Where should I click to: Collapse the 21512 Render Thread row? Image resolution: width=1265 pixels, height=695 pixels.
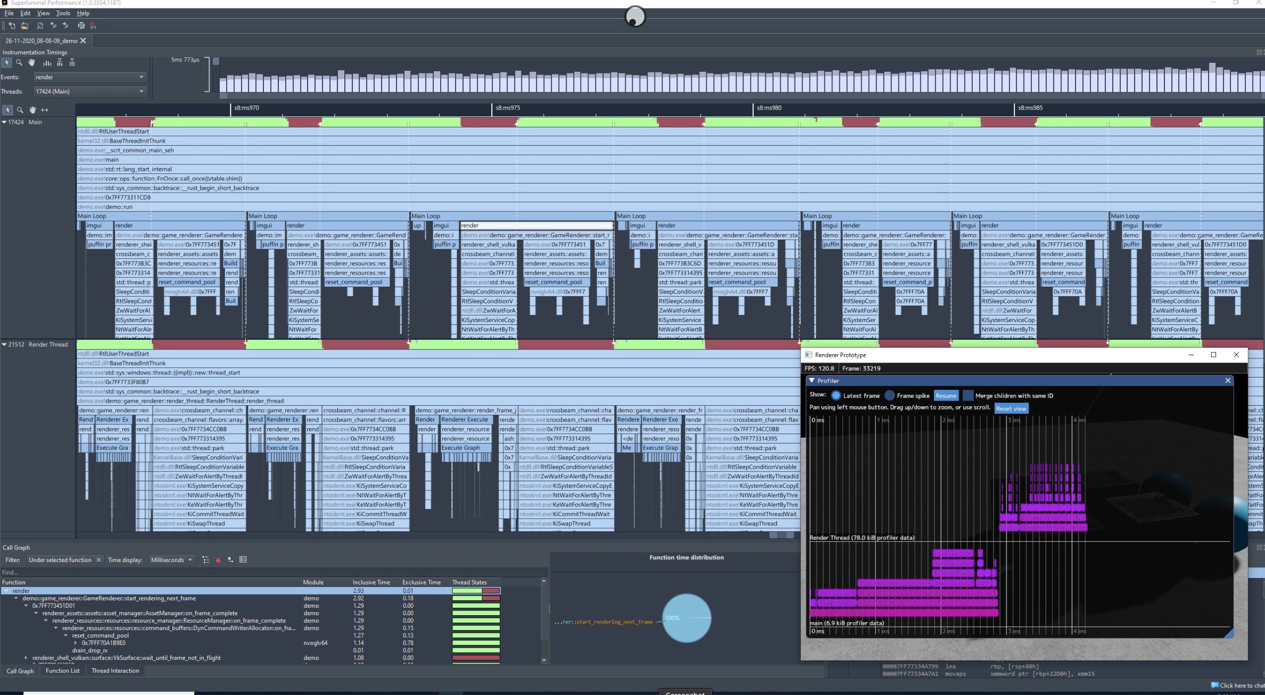pyautogui.click(x=4, y=345)
